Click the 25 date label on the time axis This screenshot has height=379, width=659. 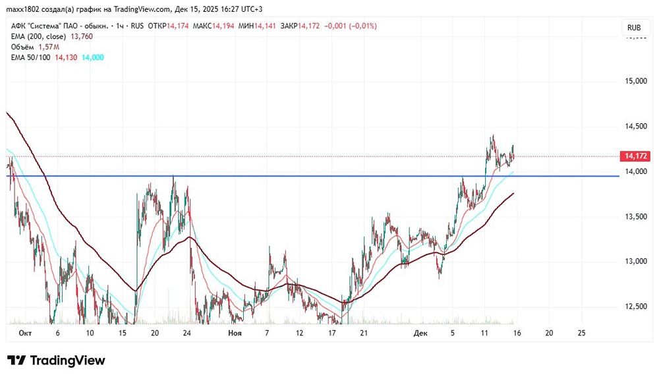[582, 334]
